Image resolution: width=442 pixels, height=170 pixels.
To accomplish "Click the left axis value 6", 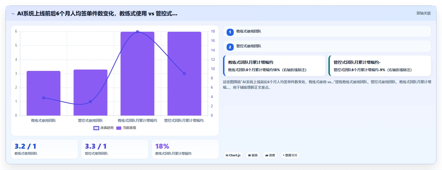I will coord(16,31).
